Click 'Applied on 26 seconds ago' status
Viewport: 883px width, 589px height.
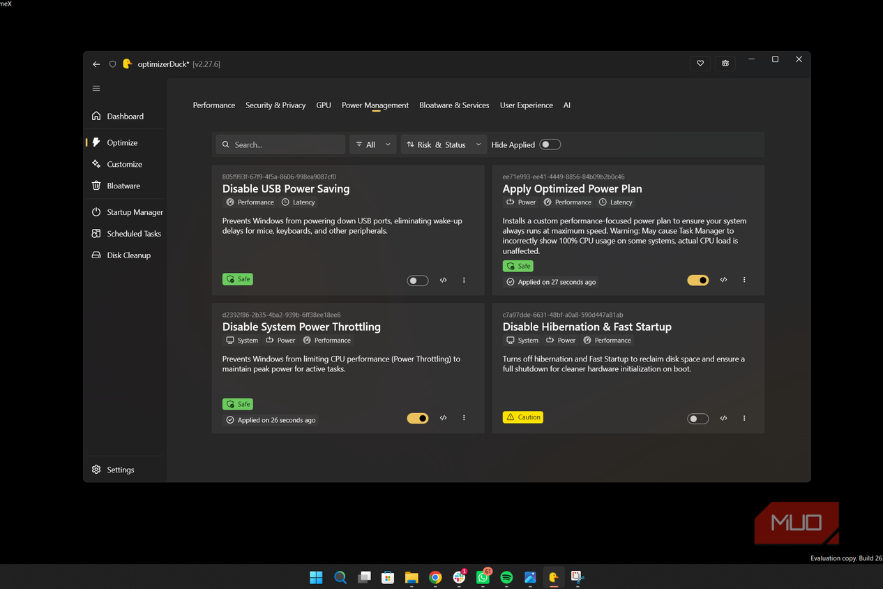(271, 420)
